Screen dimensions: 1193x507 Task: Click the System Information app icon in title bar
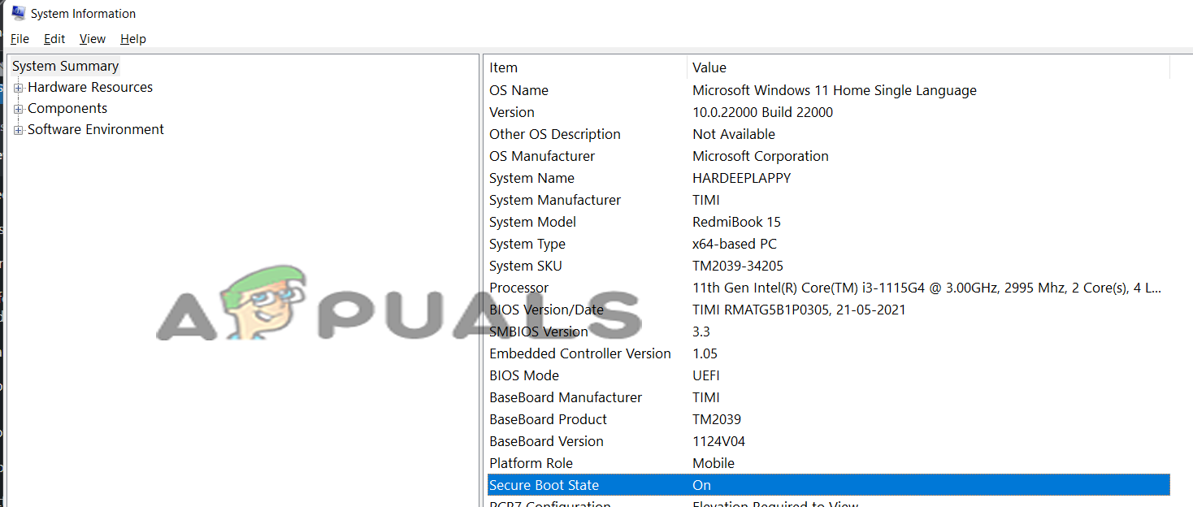pos(18,12)
